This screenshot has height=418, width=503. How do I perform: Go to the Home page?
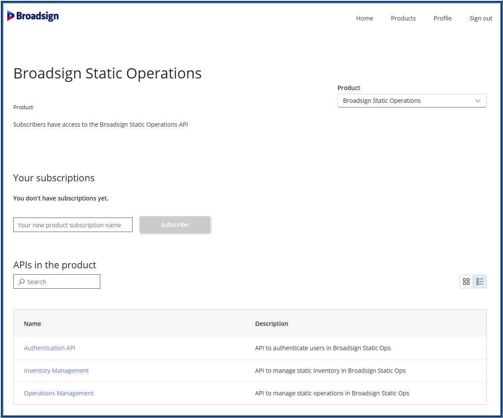364,18
